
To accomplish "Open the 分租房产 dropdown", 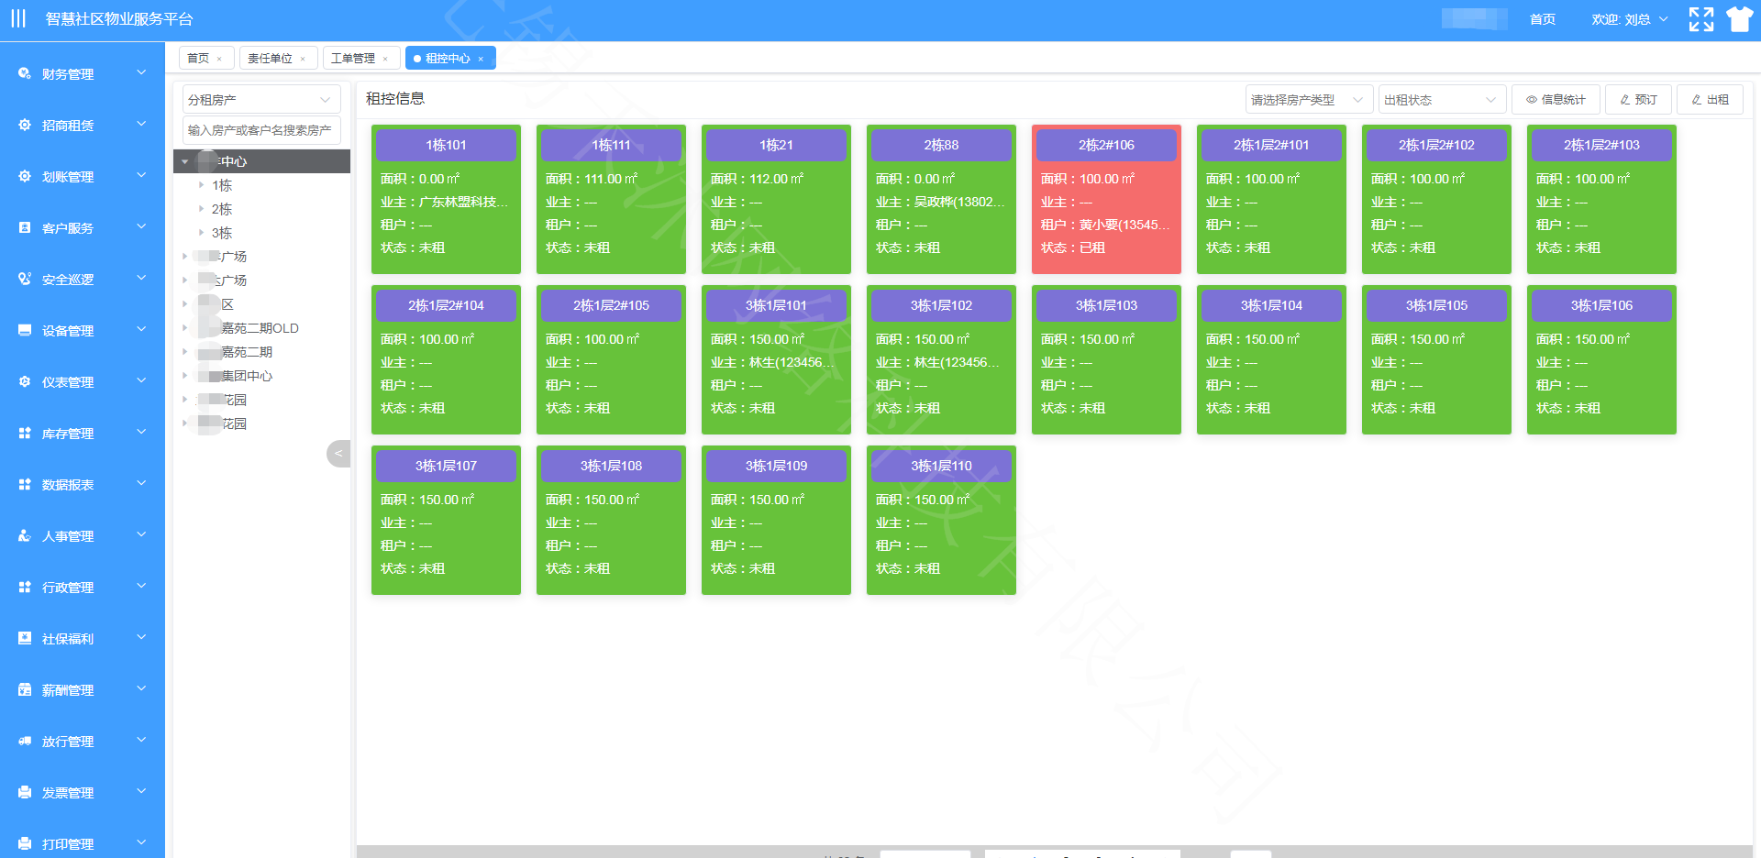I will 261,99.
